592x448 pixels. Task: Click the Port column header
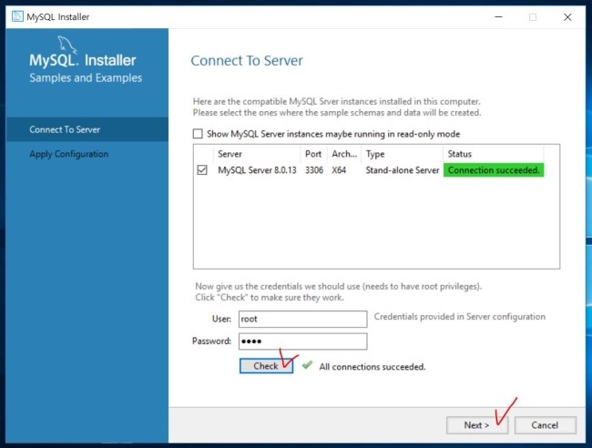tap(313, 154)
